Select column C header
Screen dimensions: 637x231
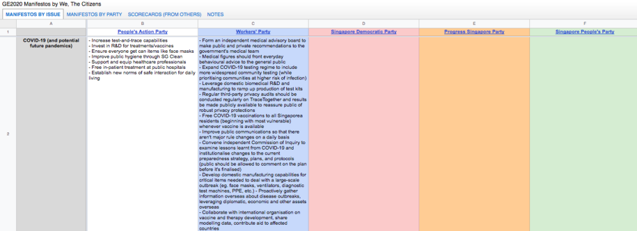point(253,24)
